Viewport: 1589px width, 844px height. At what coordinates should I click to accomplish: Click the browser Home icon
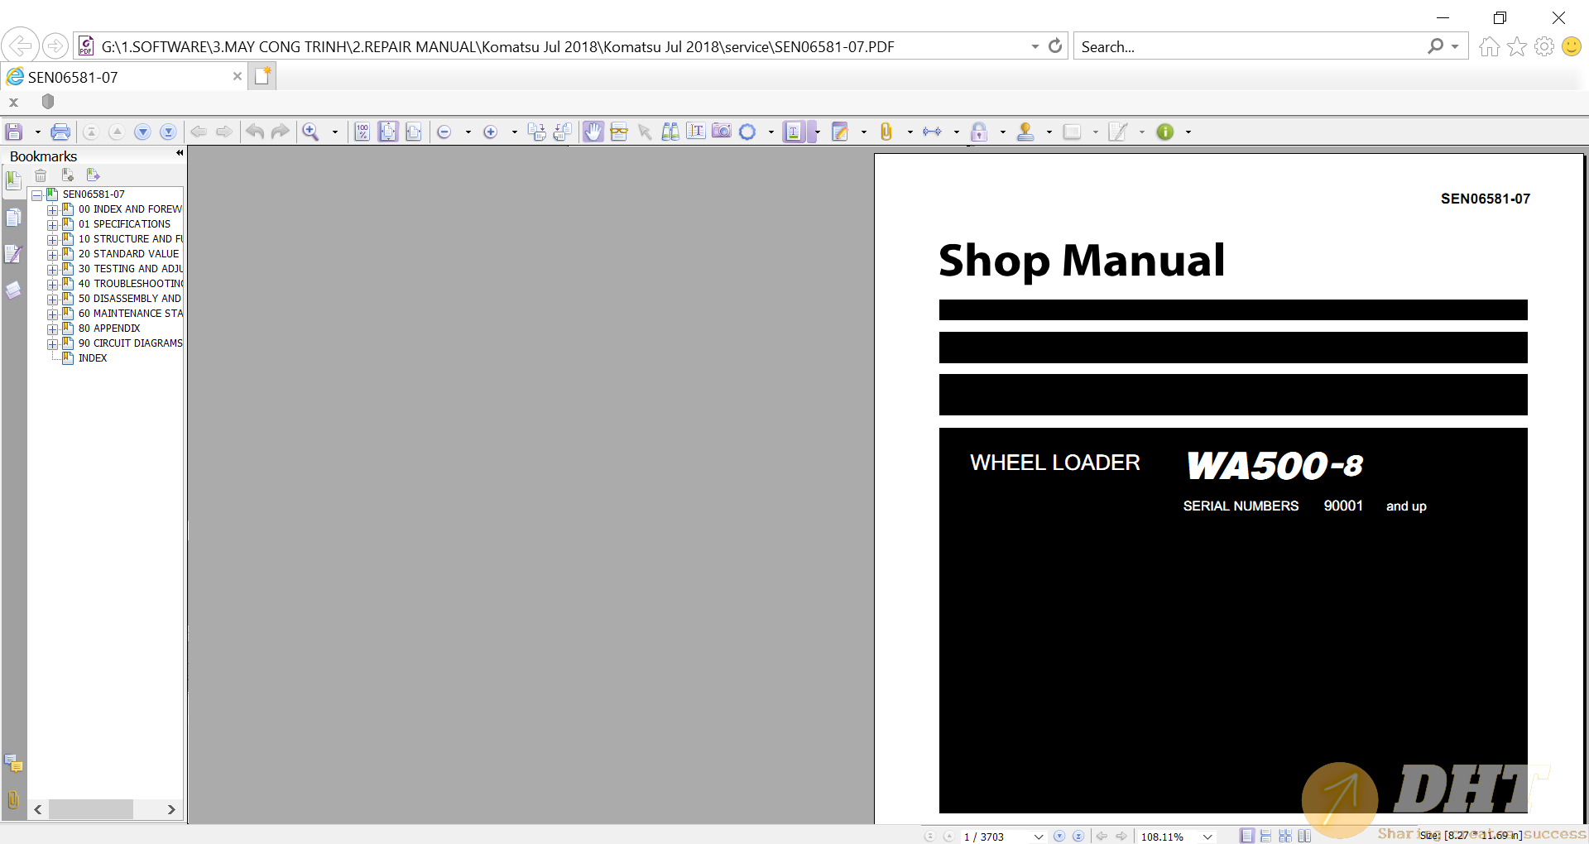[x=1489, y=46]
